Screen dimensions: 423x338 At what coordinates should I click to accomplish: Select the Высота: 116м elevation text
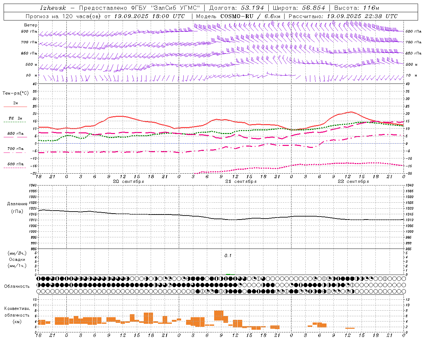coord(357,8)
